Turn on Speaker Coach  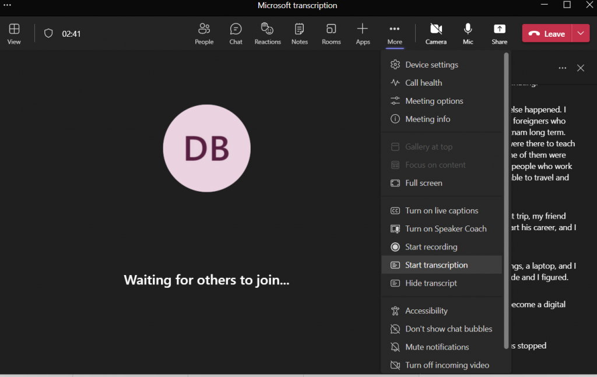(x=442, y=228)
